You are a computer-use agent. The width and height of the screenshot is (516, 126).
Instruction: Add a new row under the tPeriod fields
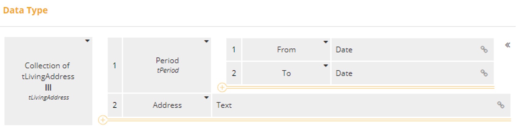pyautogui.click(x=222, y=88)
